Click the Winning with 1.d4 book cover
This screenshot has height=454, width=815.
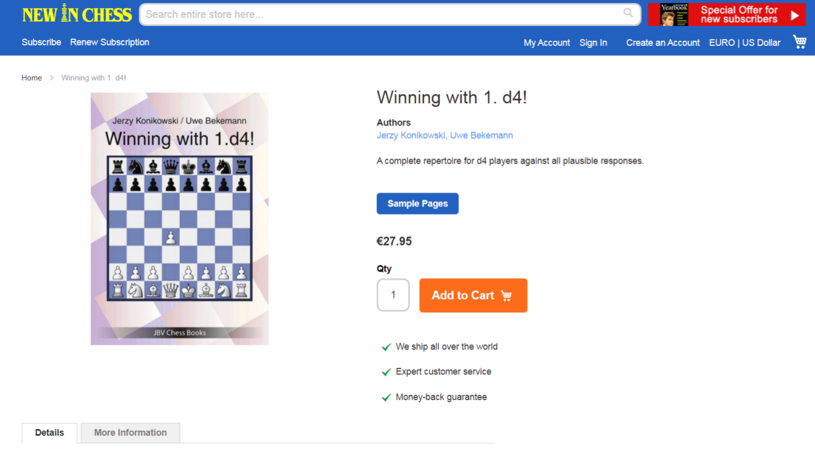180,219
